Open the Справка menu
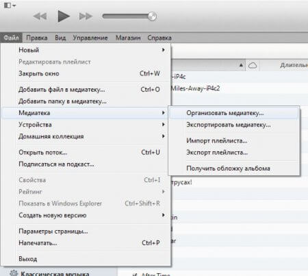 [159, 38]
